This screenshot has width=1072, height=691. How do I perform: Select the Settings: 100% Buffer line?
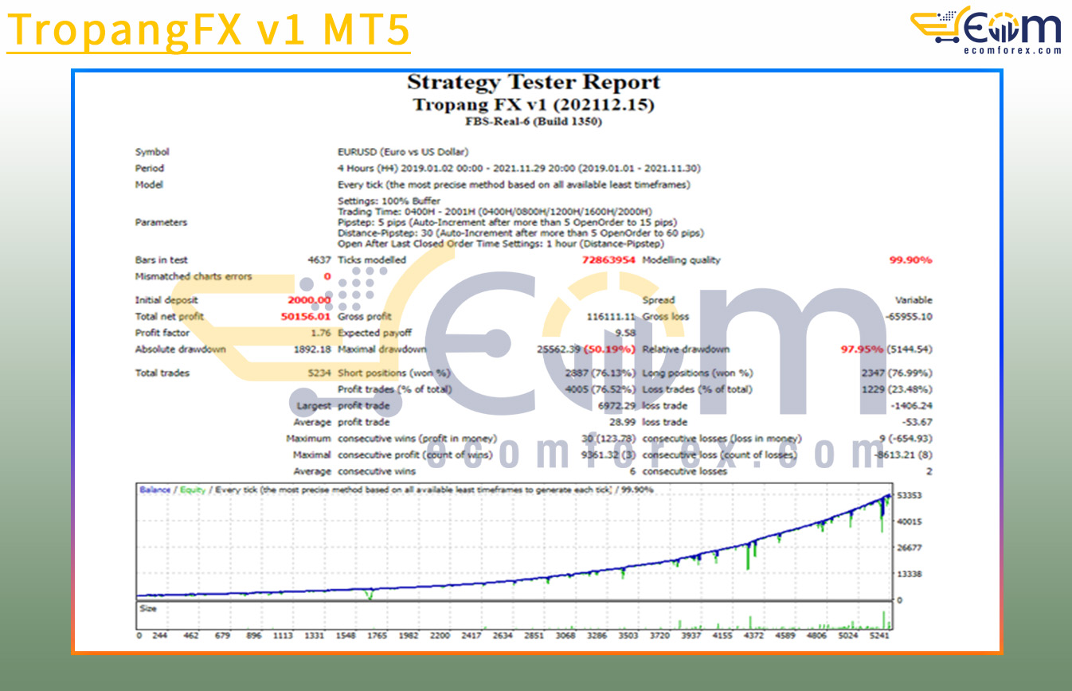(x=389, y=201)
